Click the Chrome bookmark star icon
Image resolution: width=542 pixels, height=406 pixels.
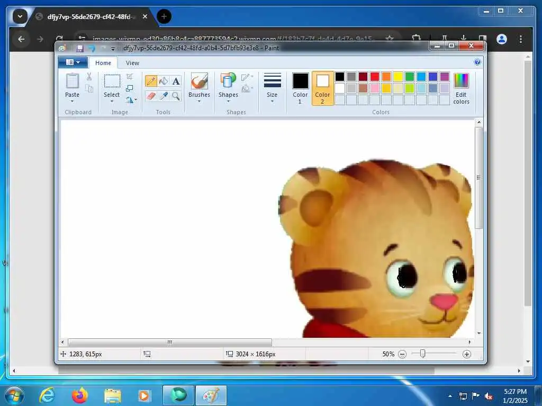[x=390, y=39]
